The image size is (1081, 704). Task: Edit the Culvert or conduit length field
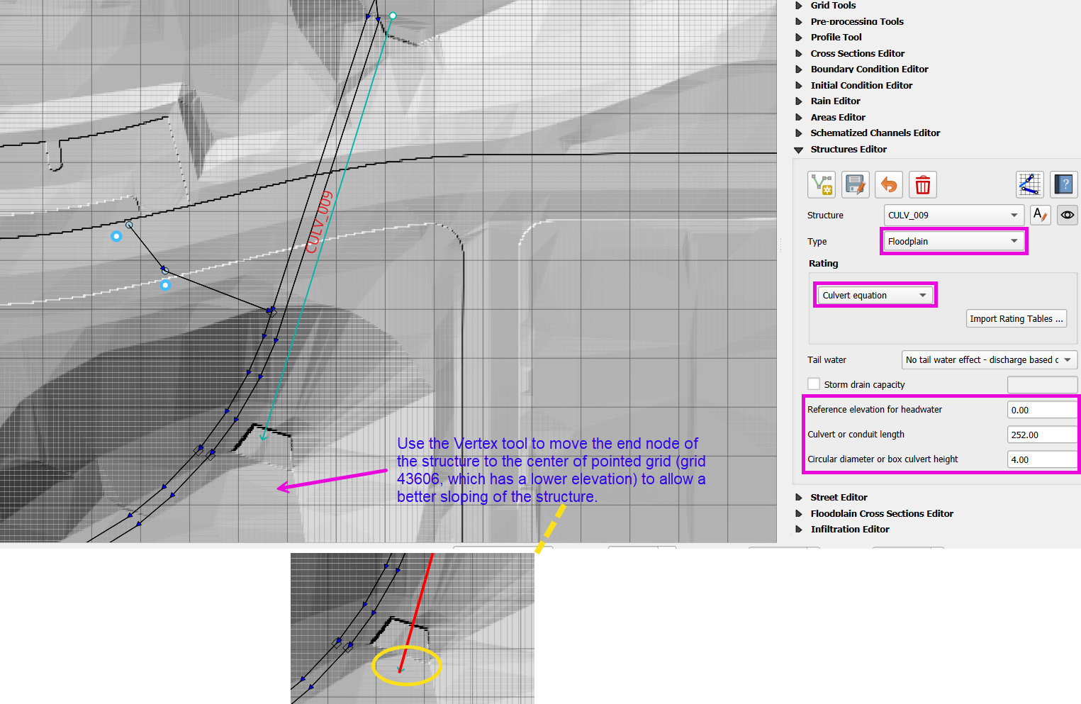[1042, 434]
